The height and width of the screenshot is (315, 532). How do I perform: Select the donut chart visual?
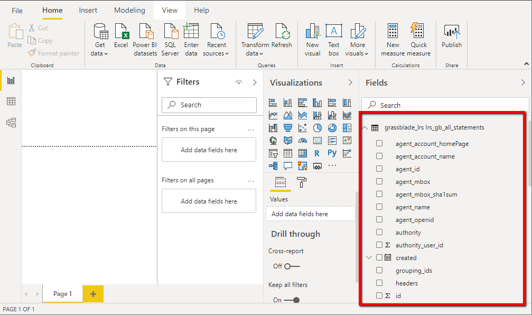332,128
